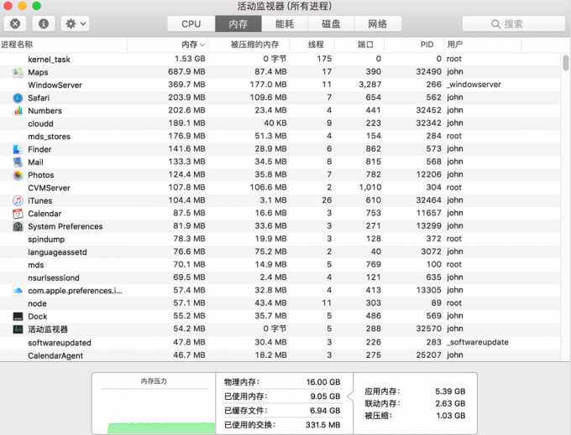Viewport: 571px width, 435px height.
Task: Click the 物理内存 16.00 GB entry
Action: click(282, 382)
